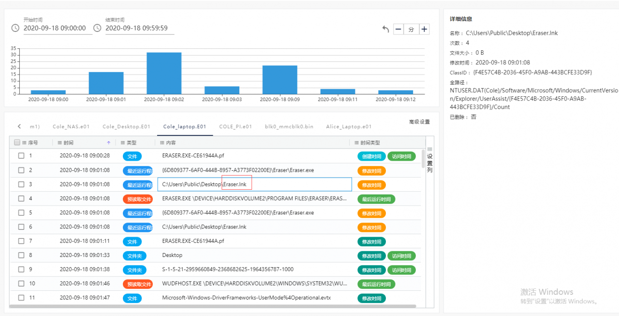This screenshot has height=316, width=619.
Task: Open the 时间类型 column header menu
Action: [x=357, y=143]
